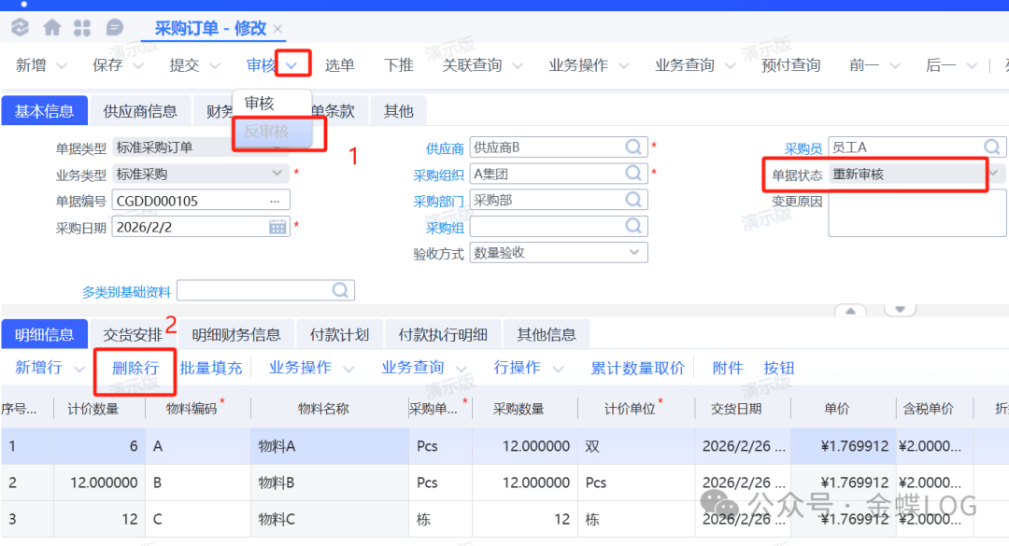Screen dimensions: 1009x546
Task: Open the 验收方式 dropdown
Action: click(x=634, y=252)
